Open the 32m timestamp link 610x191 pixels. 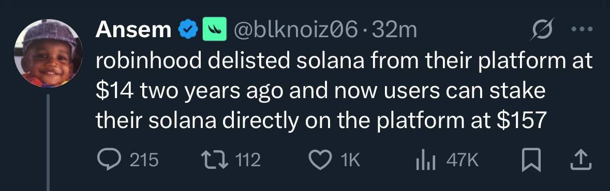pyautogui.click(x=394, y=30)
